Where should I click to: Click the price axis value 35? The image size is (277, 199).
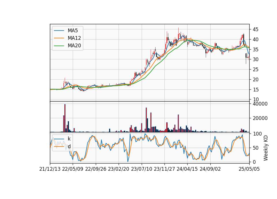pos(255,50)
